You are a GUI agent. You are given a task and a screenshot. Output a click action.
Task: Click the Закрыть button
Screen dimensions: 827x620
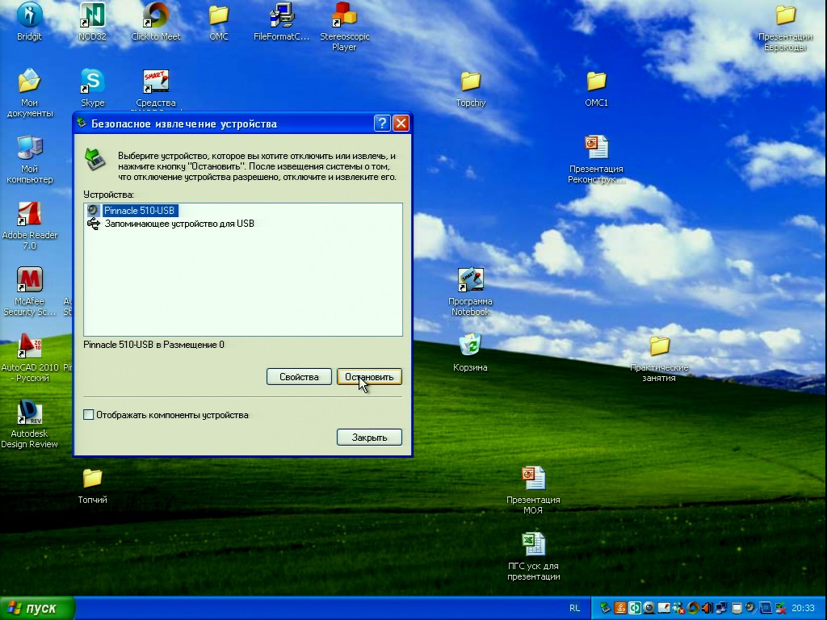(369, 437)
